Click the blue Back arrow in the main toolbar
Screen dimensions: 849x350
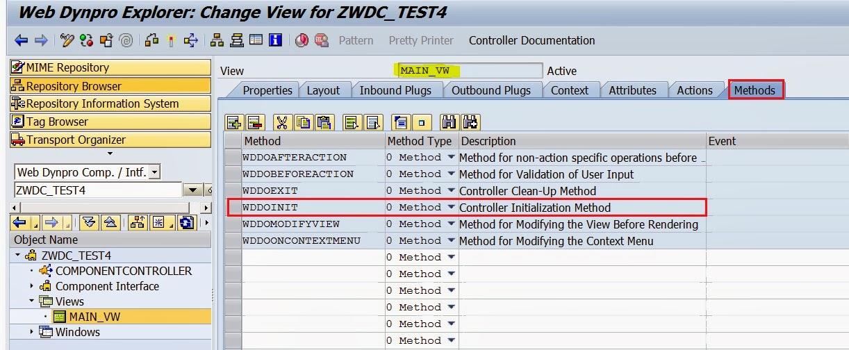pyautogui.click(x=21, y=40)
